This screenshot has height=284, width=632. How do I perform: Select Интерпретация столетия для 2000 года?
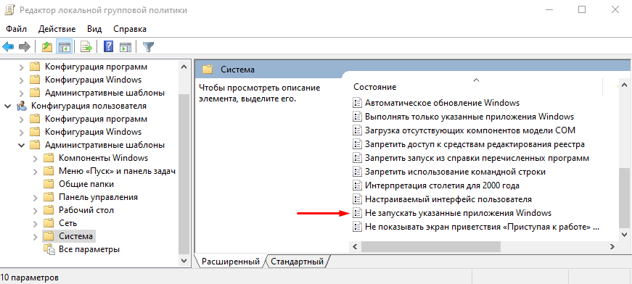click(442, 185)
